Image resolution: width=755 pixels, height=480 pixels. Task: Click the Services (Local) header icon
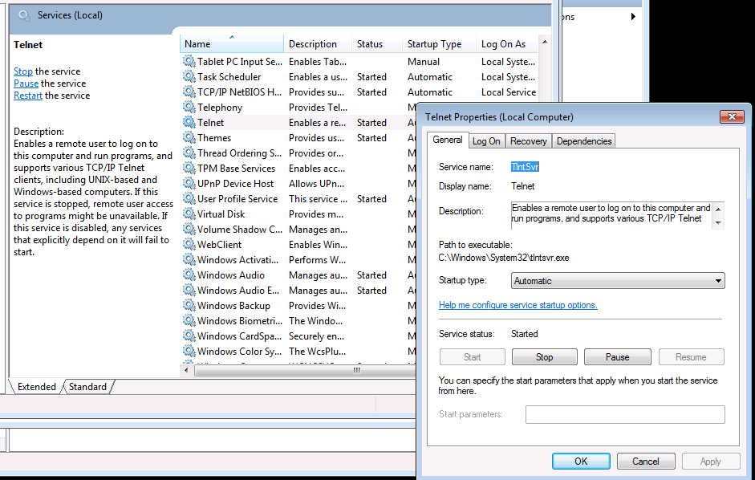pyautogui.click(x=25, y=15)
